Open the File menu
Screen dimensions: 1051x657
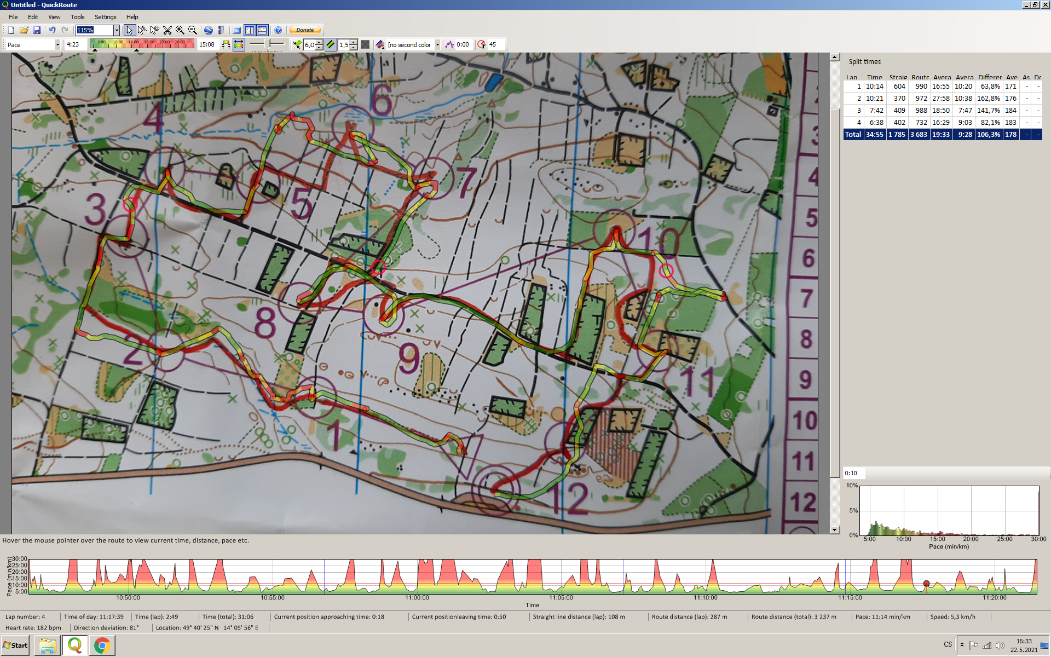pos(13,17)
